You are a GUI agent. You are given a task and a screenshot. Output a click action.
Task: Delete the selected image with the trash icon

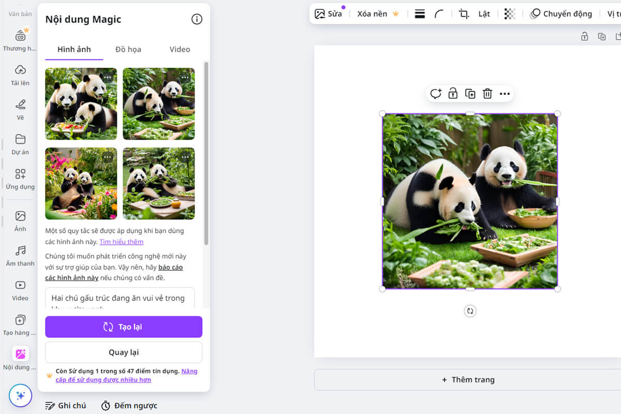487,94
